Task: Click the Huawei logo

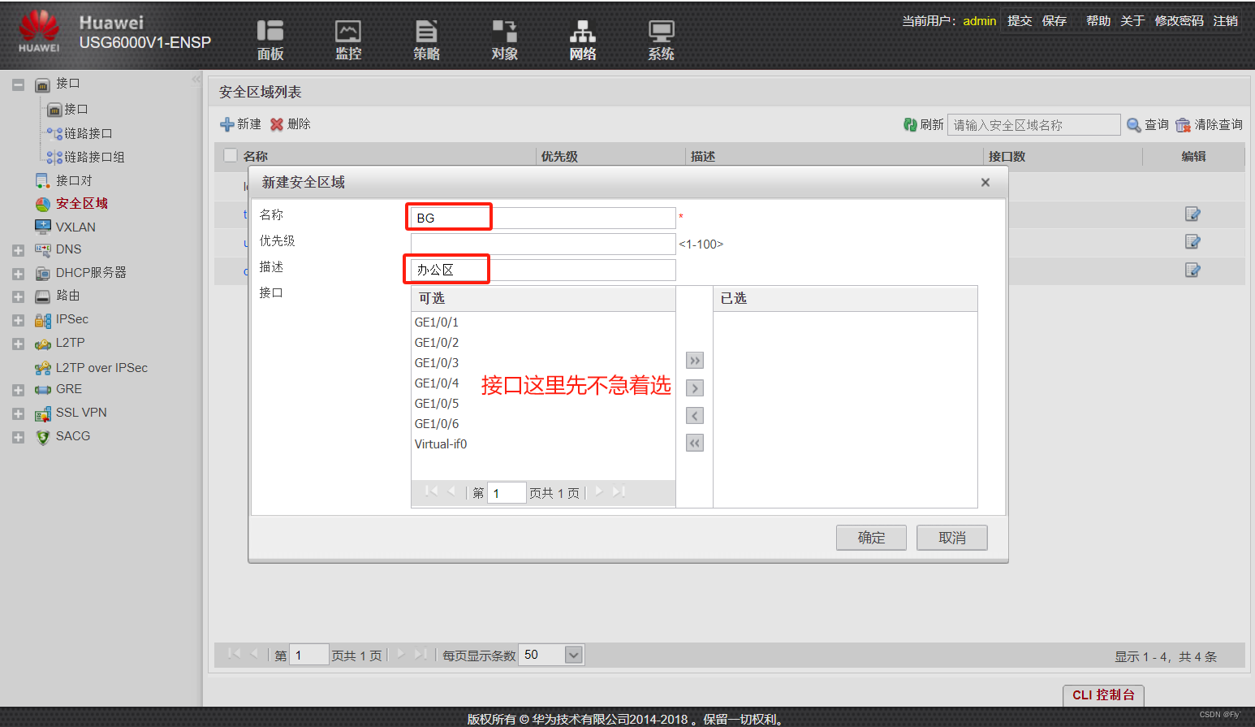Action: click(39, 32)
